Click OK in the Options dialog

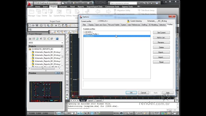tap(131, 93)
